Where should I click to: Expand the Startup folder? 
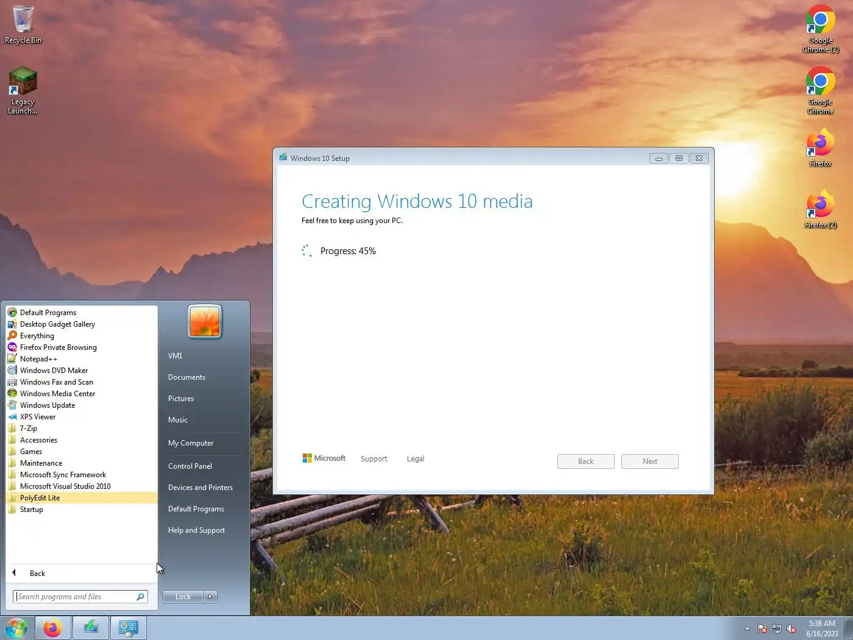point(82,510)
